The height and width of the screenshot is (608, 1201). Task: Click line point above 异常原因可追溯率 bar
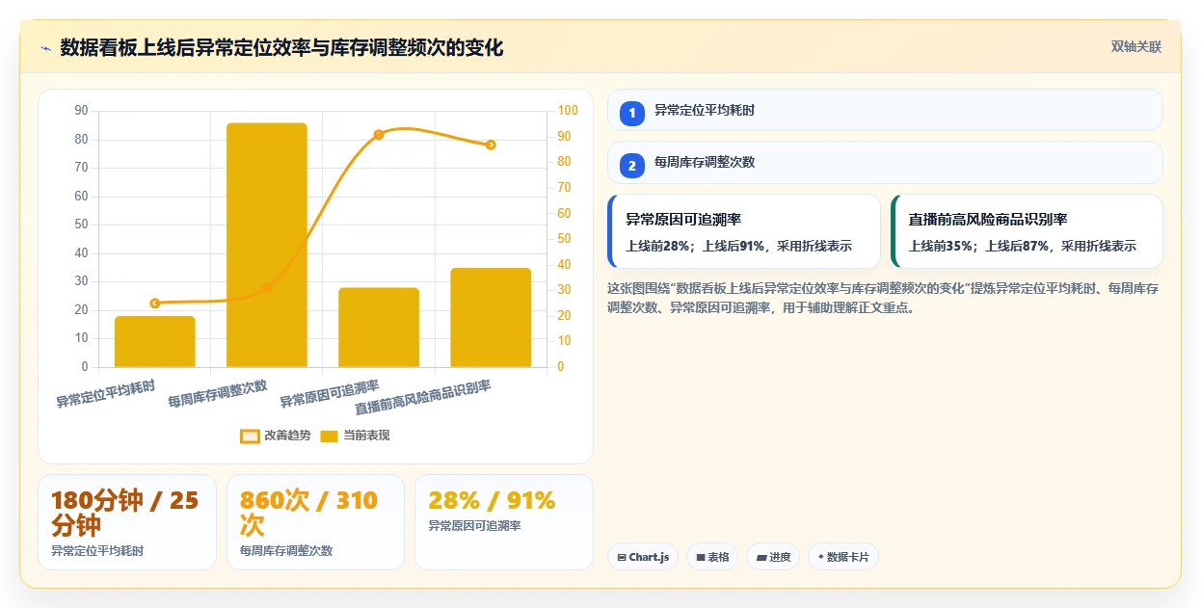point(379,135)
